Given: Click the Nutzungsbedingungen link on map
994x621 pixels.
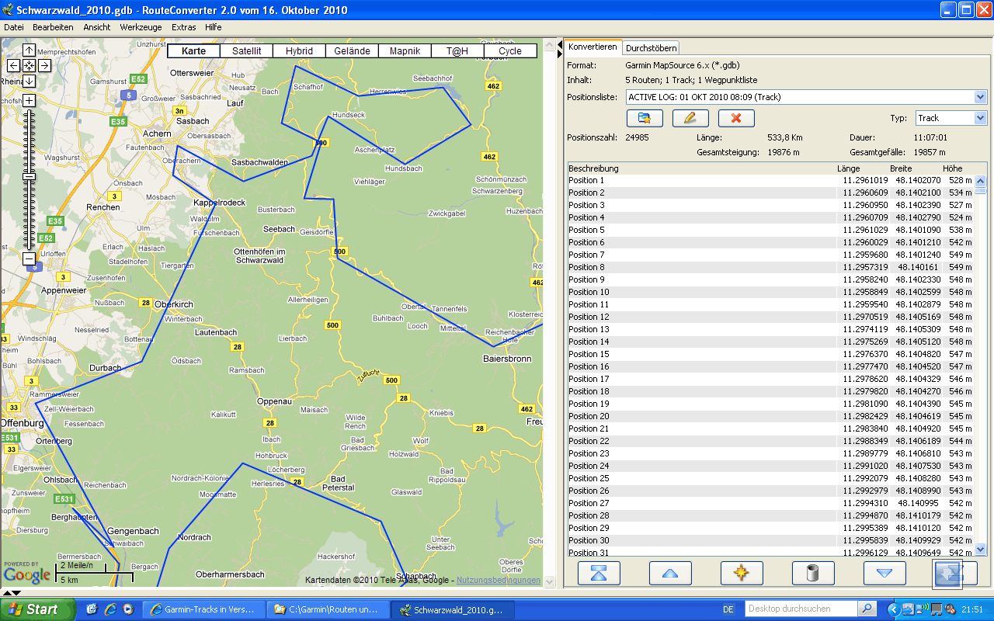Looking at the screenshot, I should (498, 580).
